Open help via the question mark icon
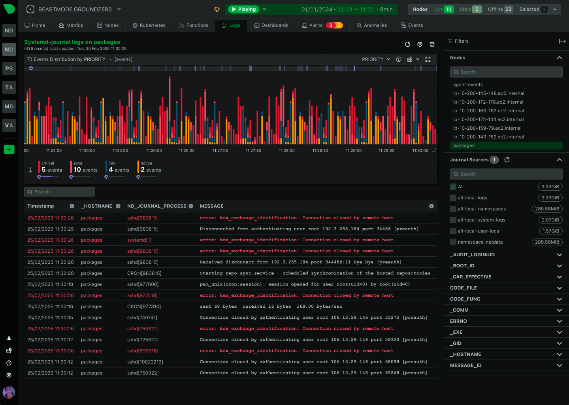This screenshot has height=405, width=569. click(x=9, y=363)
